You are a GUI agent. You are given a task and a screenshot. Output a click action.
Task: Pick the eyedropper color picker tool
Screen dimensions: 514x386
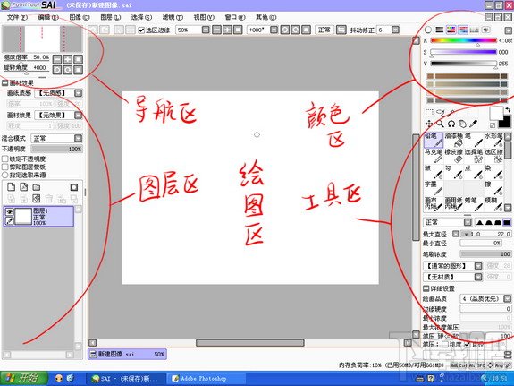point(474,124)
